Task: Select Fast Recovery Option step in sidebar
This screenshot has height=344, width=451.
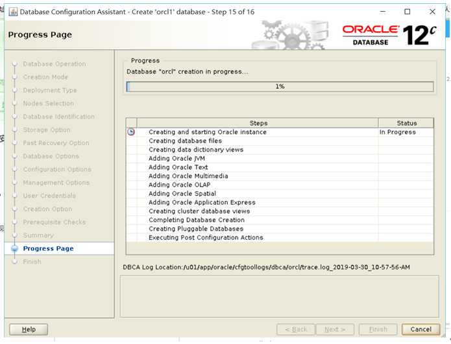Action: pos(56,143)
